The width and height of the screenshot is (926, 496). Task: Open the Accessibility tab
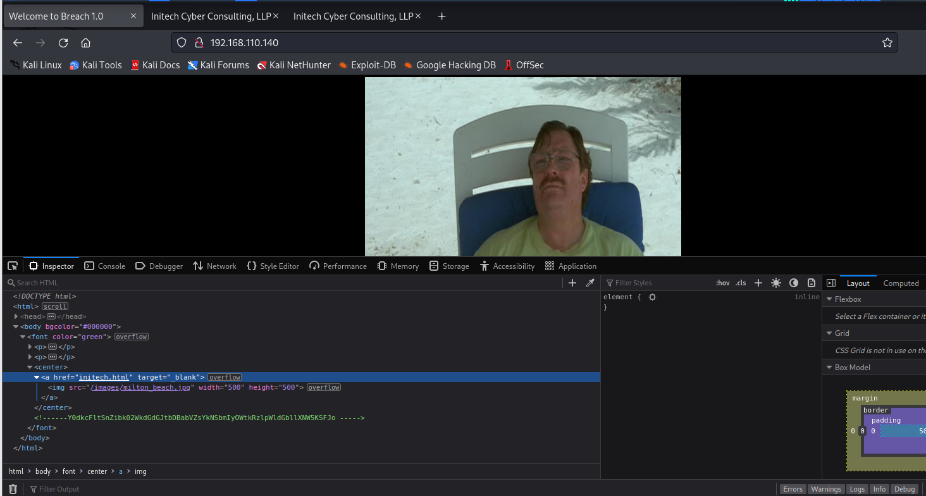click(x=507, y=266)
